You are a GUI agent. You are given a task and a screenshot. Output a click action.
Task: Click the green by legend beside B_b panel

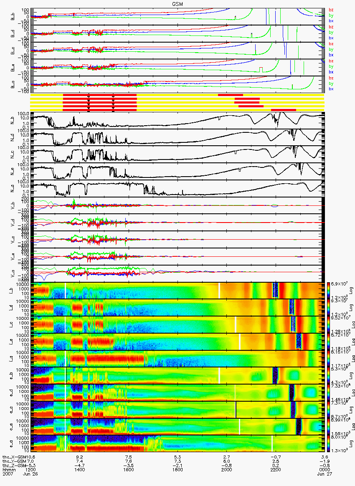point(331,15)
